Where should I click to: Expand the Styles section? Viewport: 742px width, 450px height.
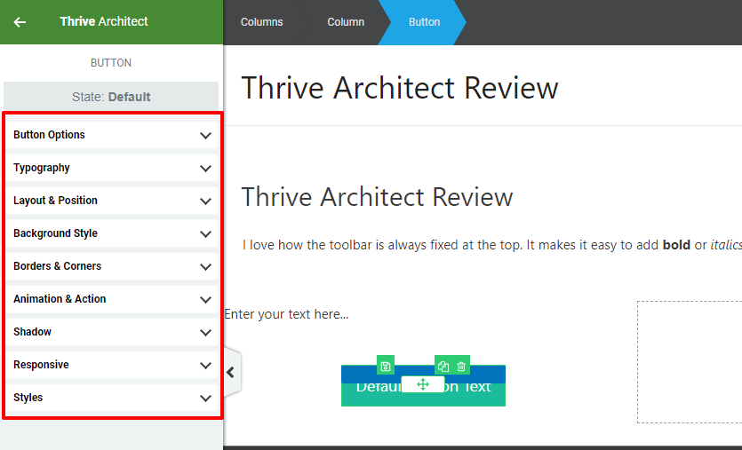(112, 398)
